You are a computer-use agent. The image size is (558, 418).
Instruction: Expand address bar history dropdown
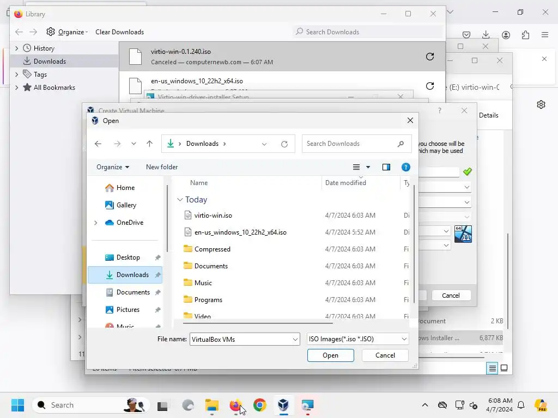(x=264, y=144)
